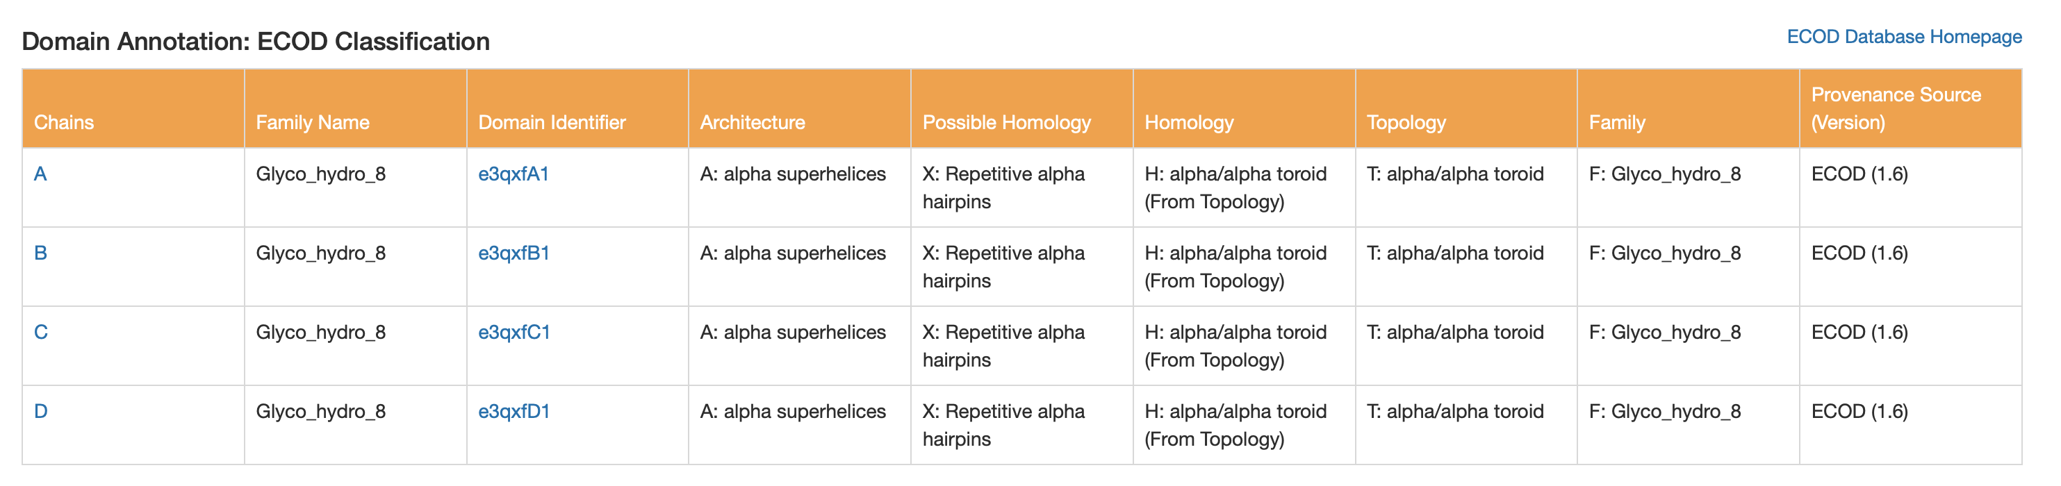Open chain C link
This screenshot has height=486, width=2061.
(41, 333)
